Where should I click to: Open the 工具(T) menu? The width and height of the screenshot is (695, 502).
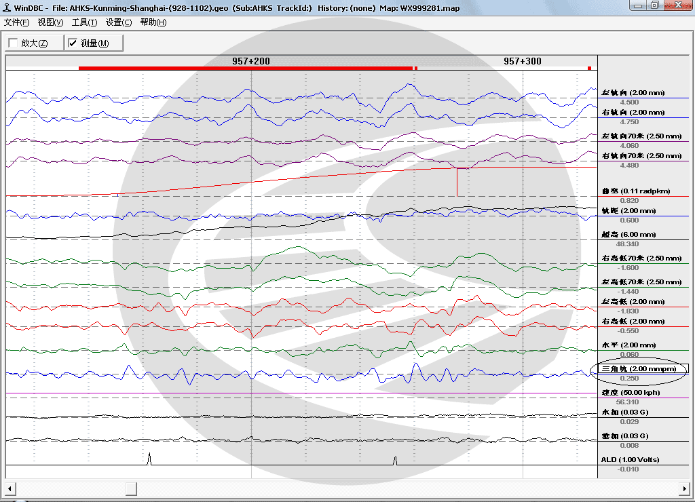click(x=84, y=22)
